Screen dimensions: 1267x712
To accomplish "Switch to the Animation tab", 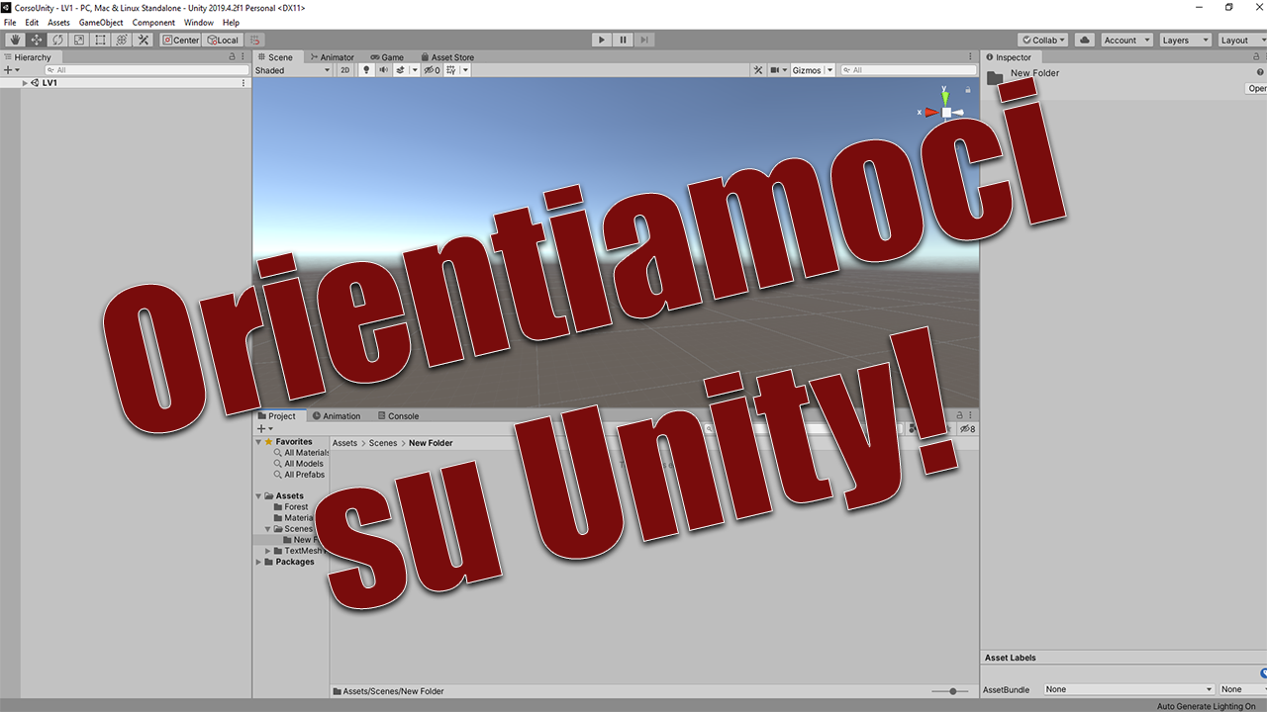I will pos(336,415).
